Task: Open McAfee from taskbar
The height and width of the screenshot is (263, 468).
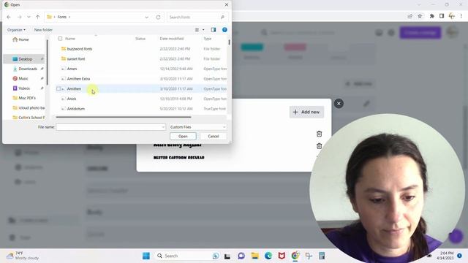Action: point(282,256)
